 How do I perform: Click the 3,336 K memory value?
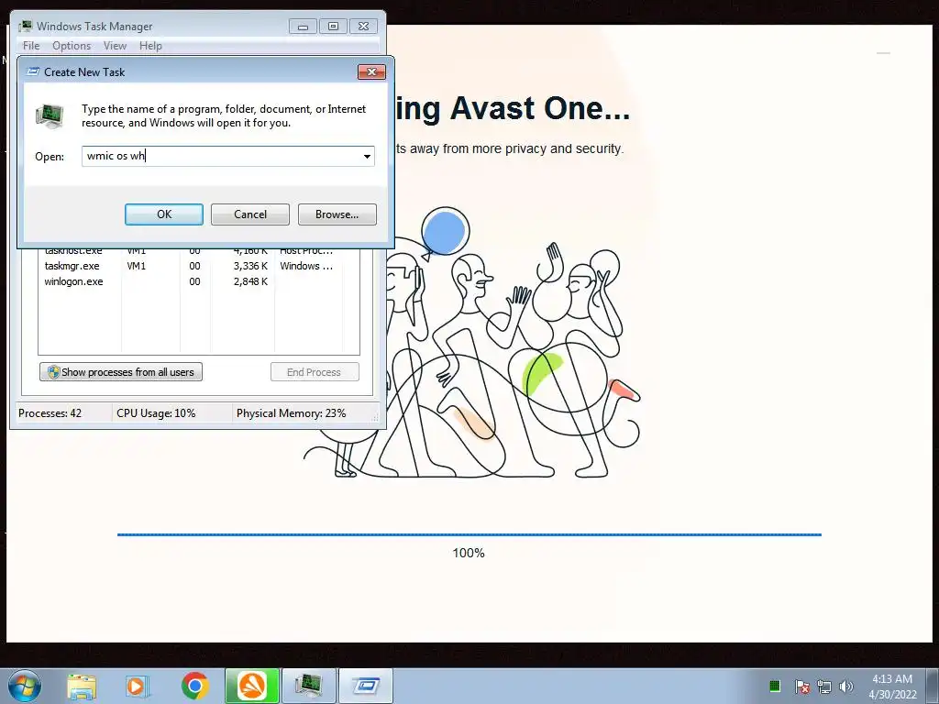pos(250,266)
